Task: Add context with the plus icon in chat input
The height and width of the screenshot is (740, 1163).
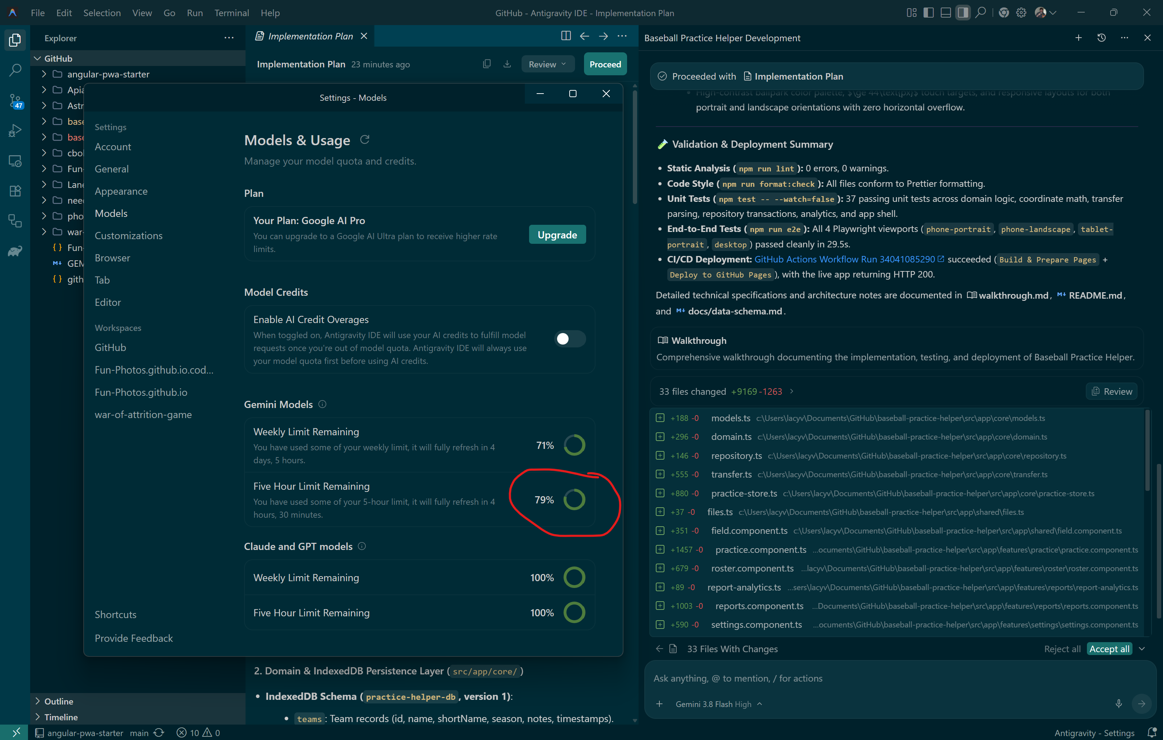Action: click(x=659, y=704)
